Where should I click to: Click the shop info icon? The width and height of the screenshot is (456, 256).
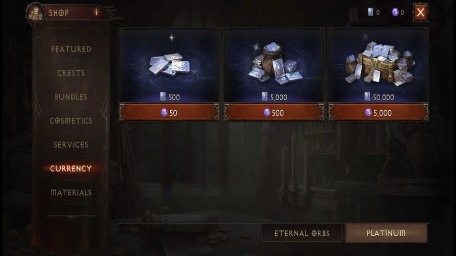pos(96,12)
